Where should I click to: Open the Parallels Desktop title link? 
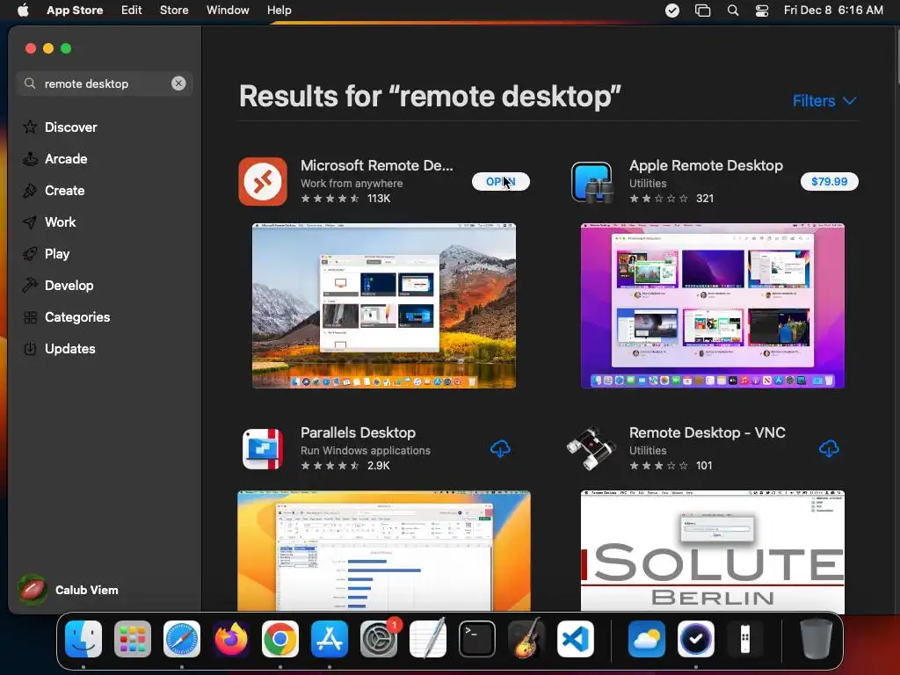coord(359,432)
